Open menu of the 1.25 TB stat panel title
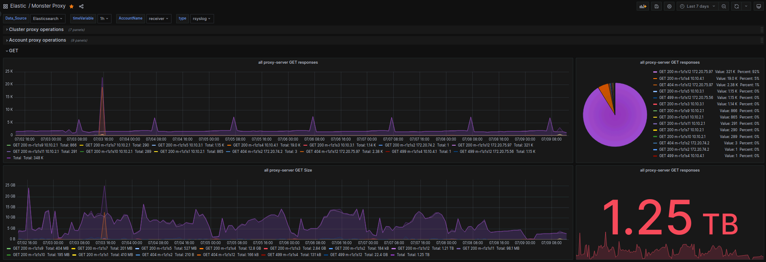The width and height of the screenshot is (766, 262). (670, 170)
